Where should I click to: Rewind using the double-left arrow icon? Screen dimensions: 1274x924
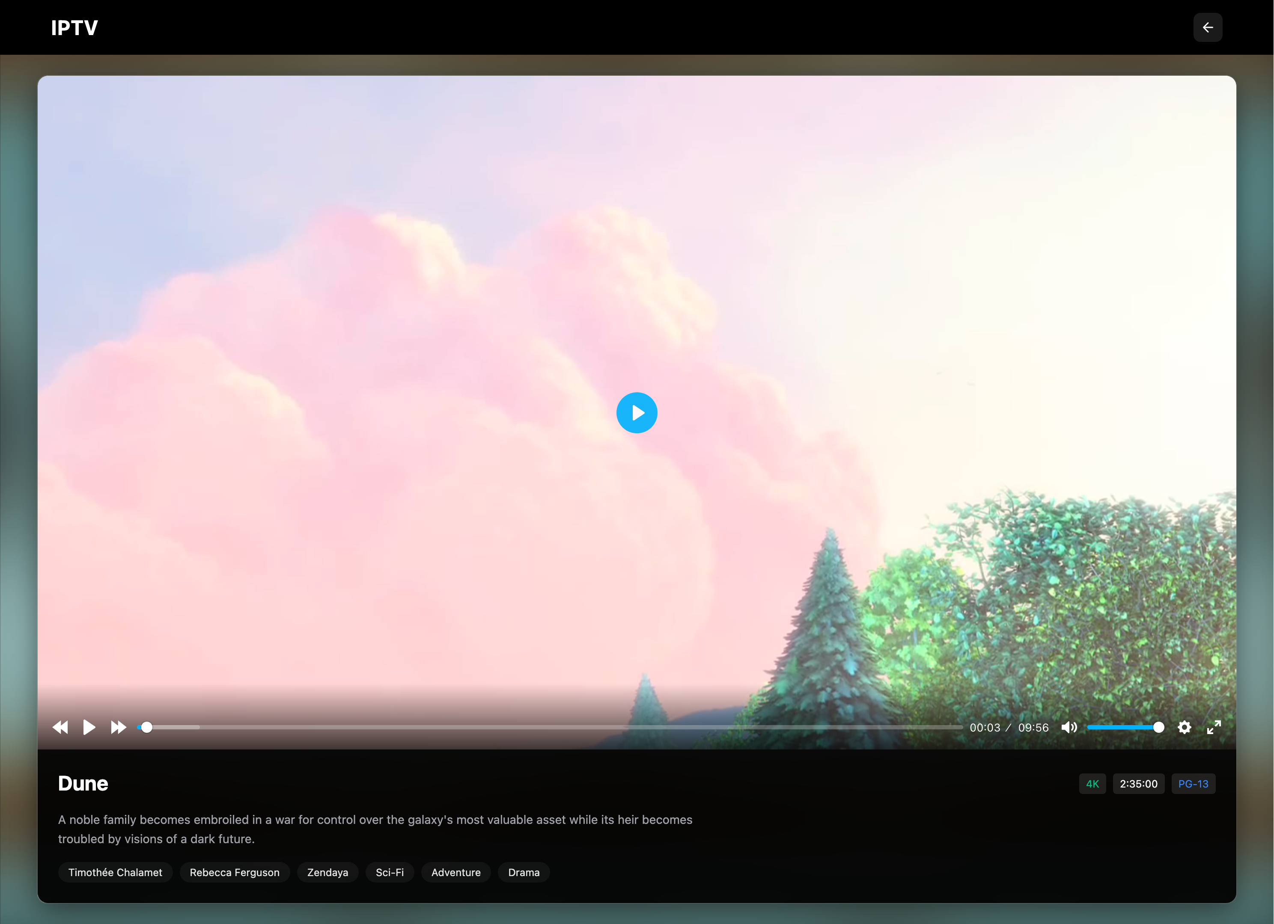[x=60, y=728]
